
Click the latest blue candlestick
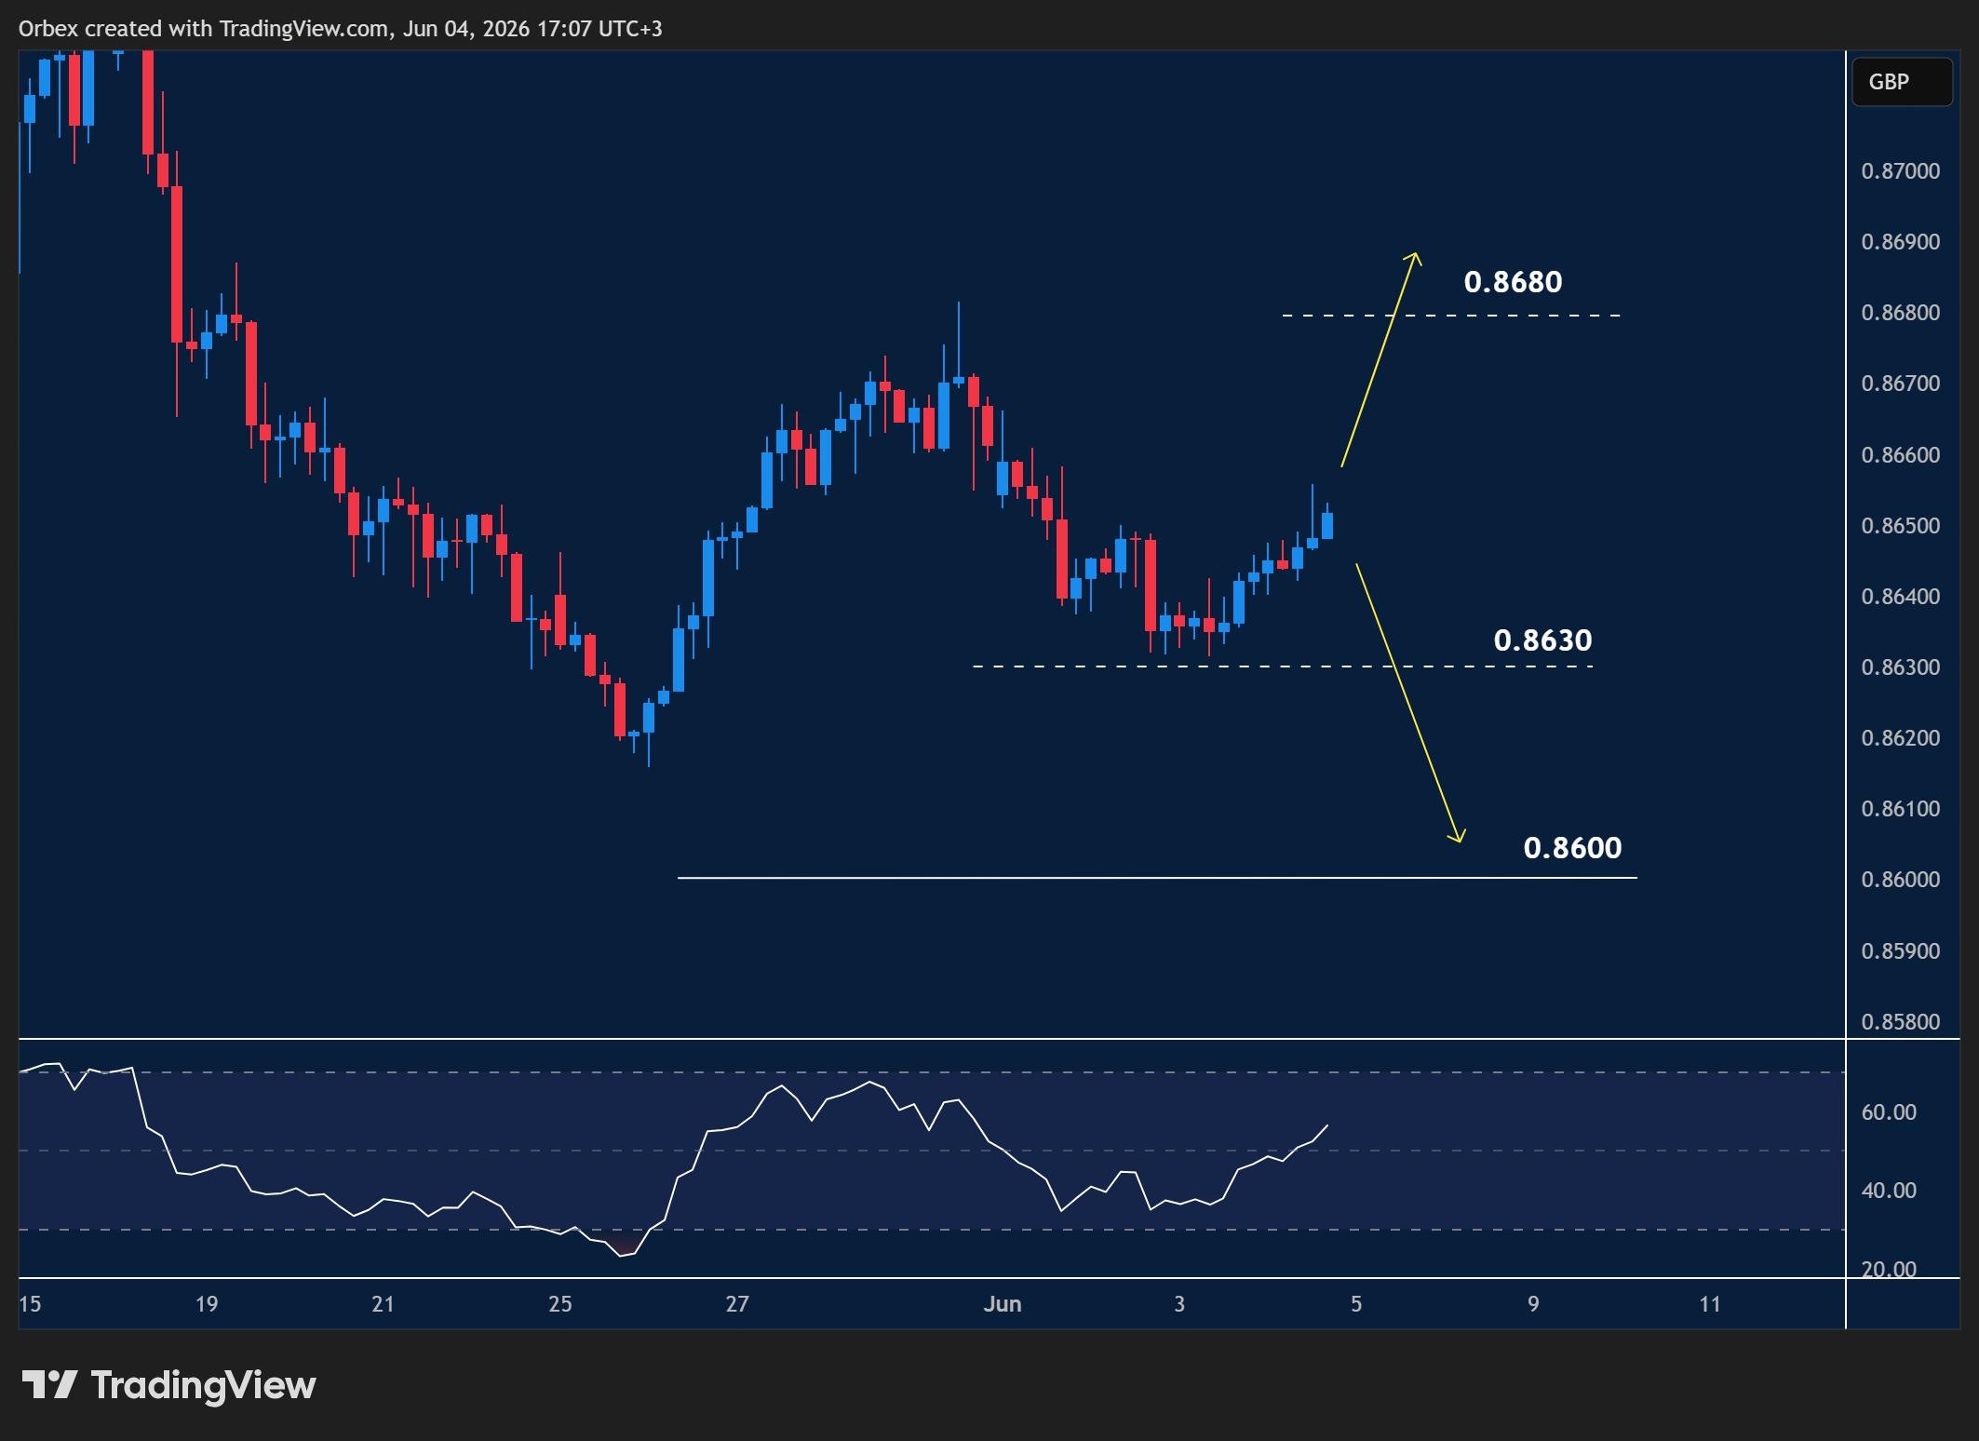click(x=1327, y=525)
